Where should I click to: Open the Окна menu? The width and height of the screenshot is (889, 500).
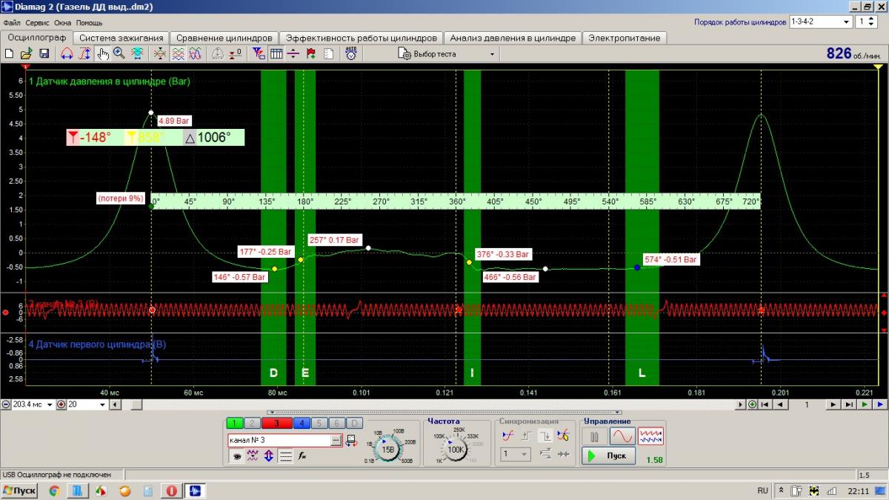62,23
